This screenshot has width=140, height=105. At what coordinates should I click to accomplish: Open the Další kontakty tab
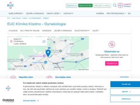(x=82, y=31)
